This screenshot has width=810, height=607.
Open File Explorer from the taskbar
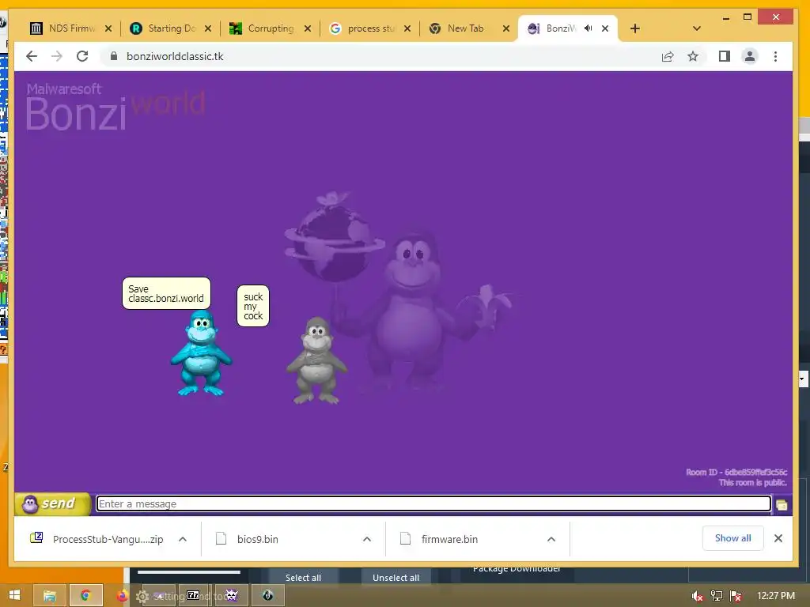tap(50, 596)
